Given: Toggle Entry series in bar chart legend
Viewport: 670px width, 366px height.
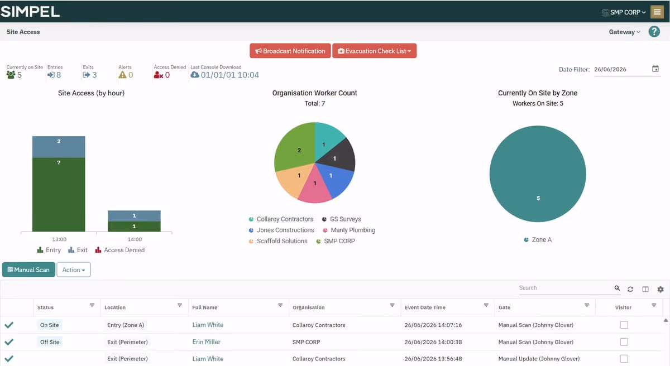Looking at the screenshot, I should [49, 250].
